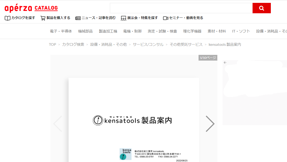Image resolution: width=287 pixels, height=162 pixels.
Task: Open サービス/コンサル breadcrumb link
Action: coord(148,44)
